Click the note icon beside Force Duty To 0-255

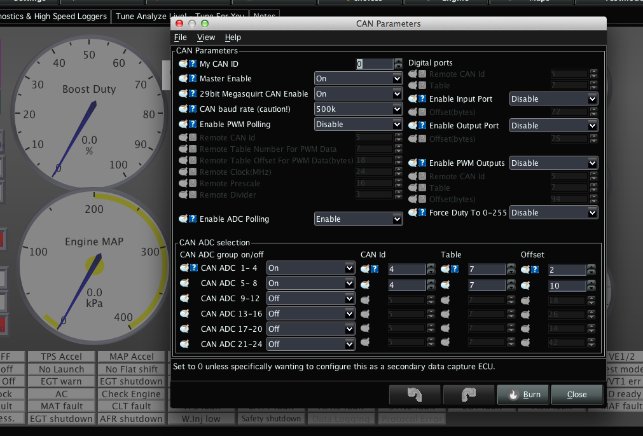(x=413, y=213)
